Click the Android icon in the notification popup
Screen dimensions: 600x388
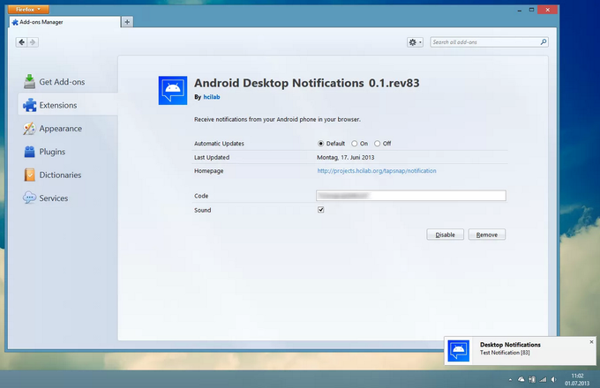click(459, 351)
